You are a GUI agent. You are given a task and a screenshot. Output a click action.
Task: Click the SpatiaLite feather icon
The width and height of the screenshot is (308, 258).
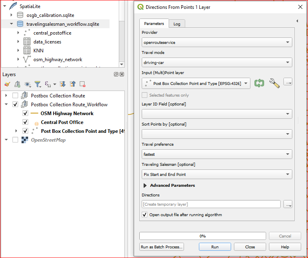pos(13,6)
